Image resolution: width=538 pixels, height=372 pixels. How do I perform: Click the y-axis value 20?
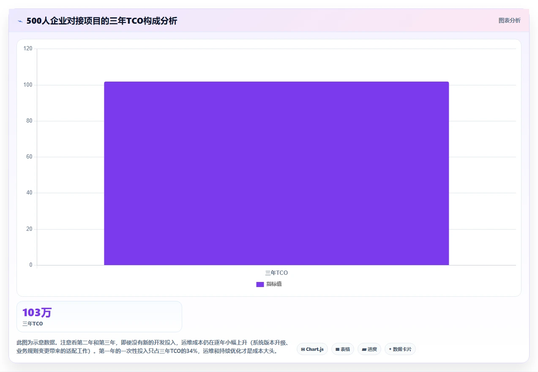(30, 229)
